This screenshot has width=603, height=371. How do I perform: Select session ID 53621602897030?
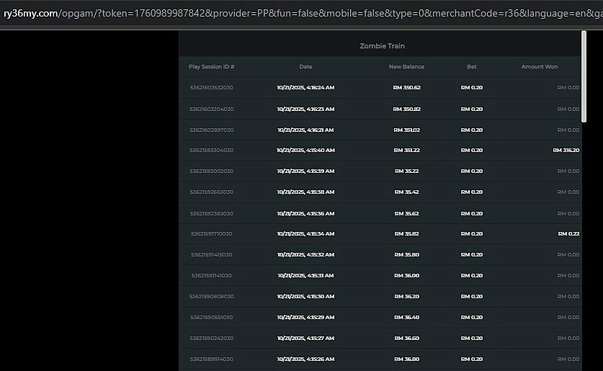point(211,130)
